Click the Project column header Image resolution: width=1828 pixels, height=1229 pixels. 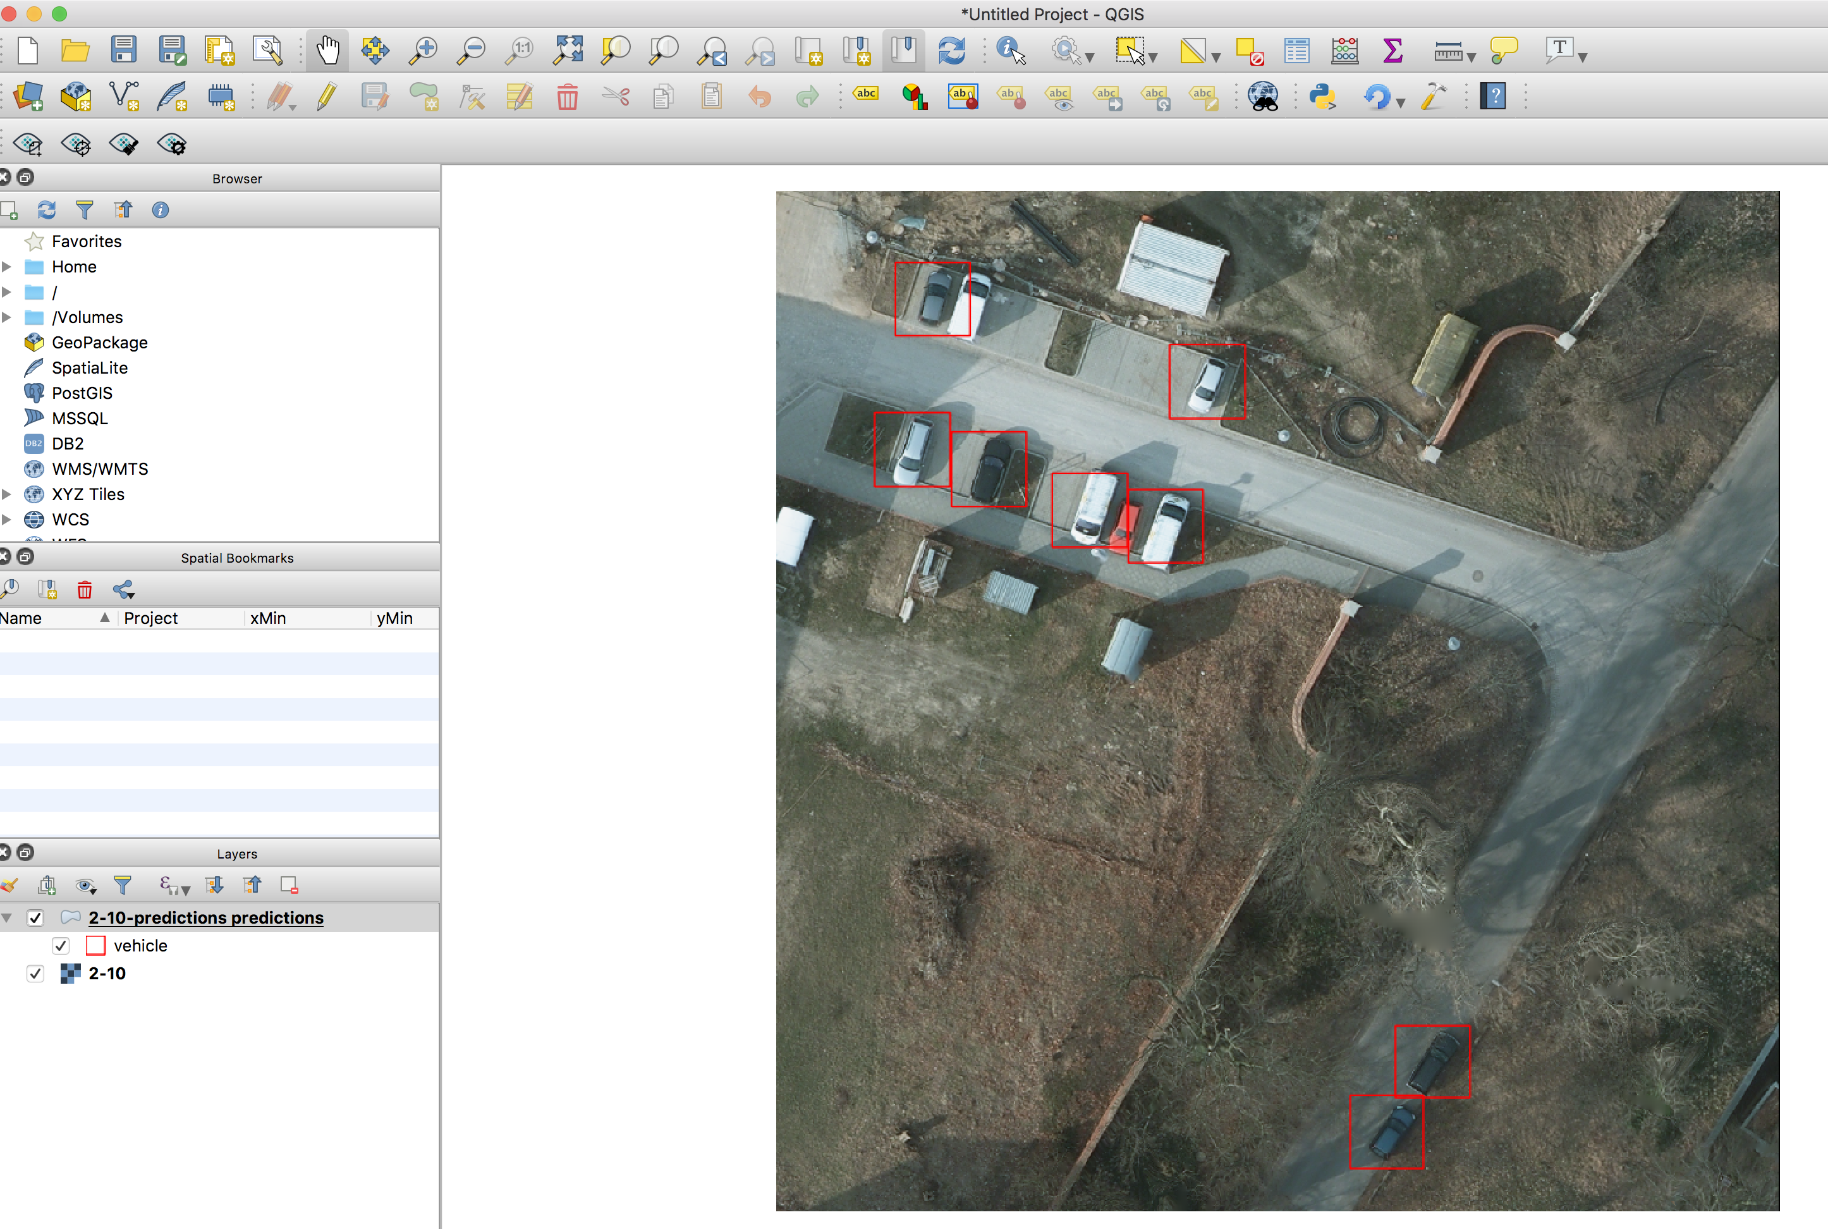(150, 618)
